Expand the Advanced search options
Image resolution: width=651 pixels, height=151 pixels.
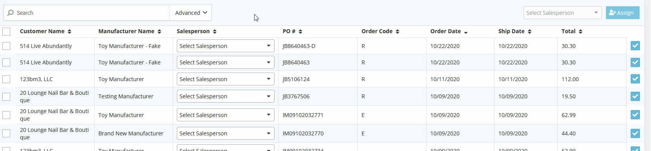coord(191,13)
